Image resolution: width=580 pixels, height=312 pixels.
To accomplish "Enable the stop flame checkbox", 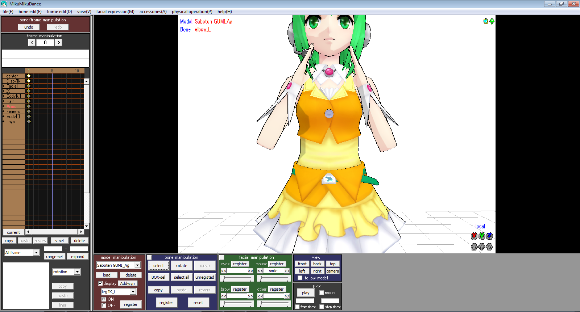I will tap(322, 307).
